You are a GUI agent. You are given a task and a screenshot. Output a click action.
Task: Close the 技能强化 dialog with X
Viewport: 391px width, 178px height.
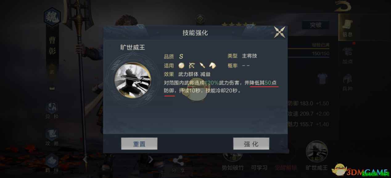[x=279, y=32]
